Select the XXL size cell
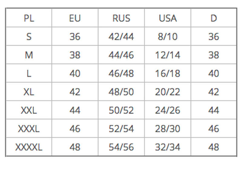 (29, 110)
